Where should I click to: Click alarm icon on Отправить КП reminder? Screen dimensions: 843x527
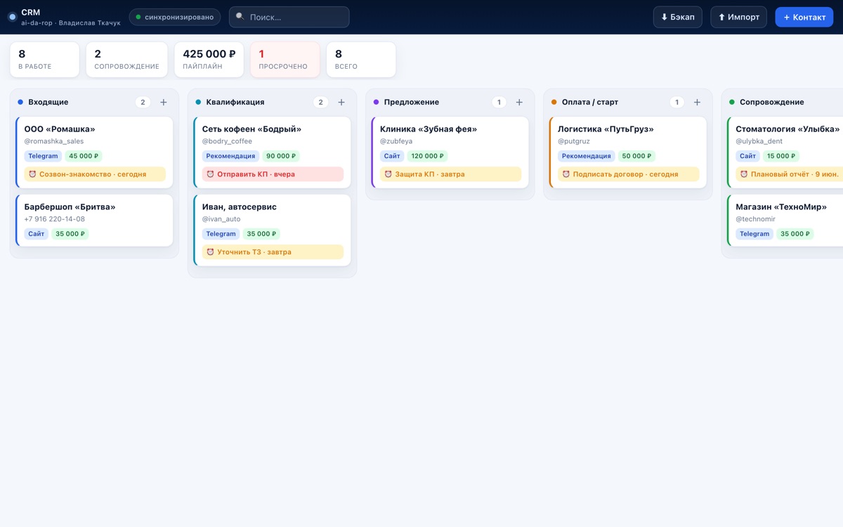[x=210, y=174]
